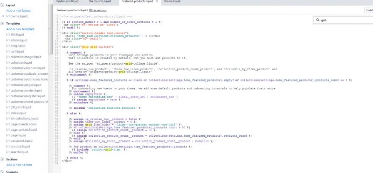Click the Delete button
Screen dimensions: 373x173
pyautogui.click(x=369, y=10)
